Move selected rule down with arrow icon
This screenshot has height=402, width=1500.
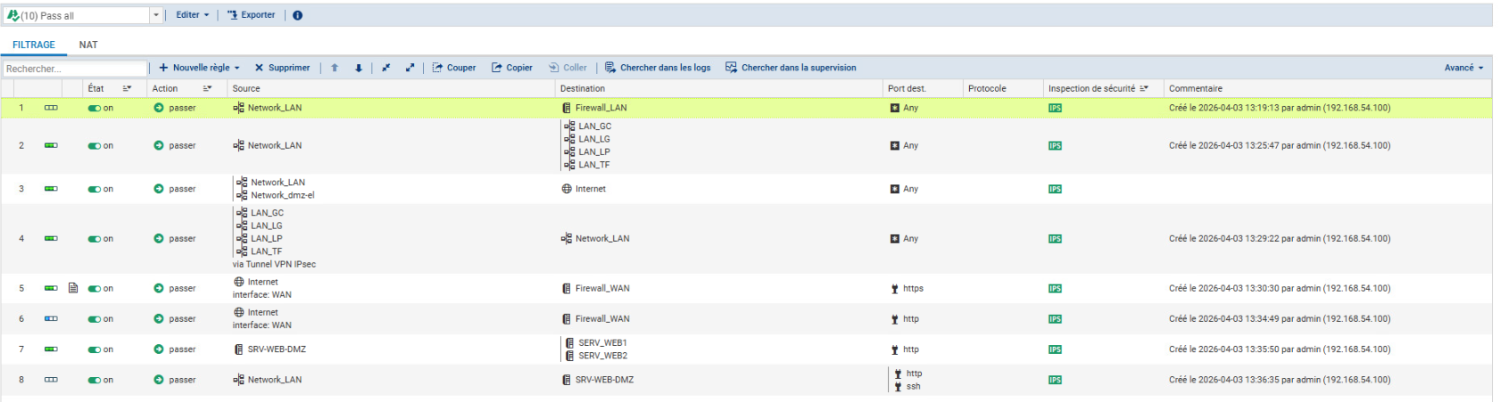pos(359,68)
